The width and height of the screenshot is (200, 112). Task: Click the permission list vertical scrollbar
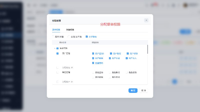click(147, 49)
